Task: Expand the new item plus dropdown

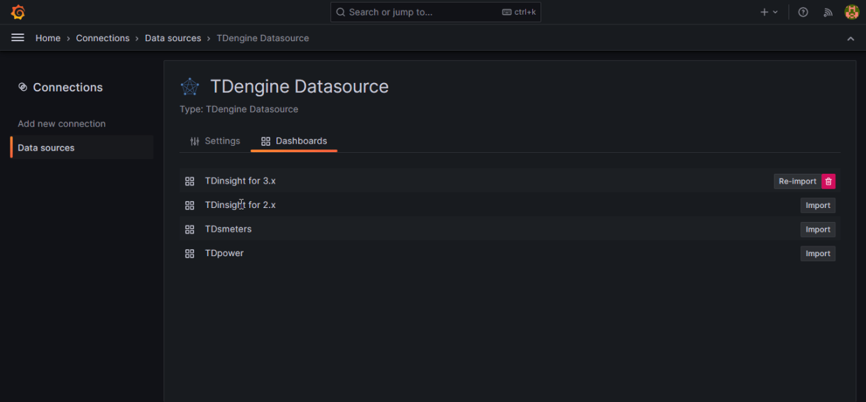Action: [769, 12]
